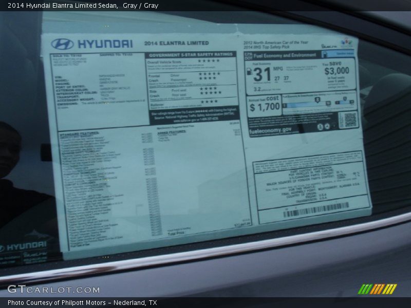
Task: Click the annual fuel cost '$ 1,700'
Action: tap(265, 107)
